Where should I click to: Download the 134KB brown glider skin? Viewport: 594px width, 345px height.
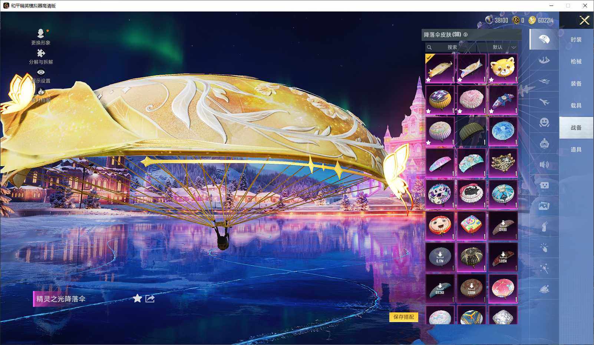[x=503, y=226]
